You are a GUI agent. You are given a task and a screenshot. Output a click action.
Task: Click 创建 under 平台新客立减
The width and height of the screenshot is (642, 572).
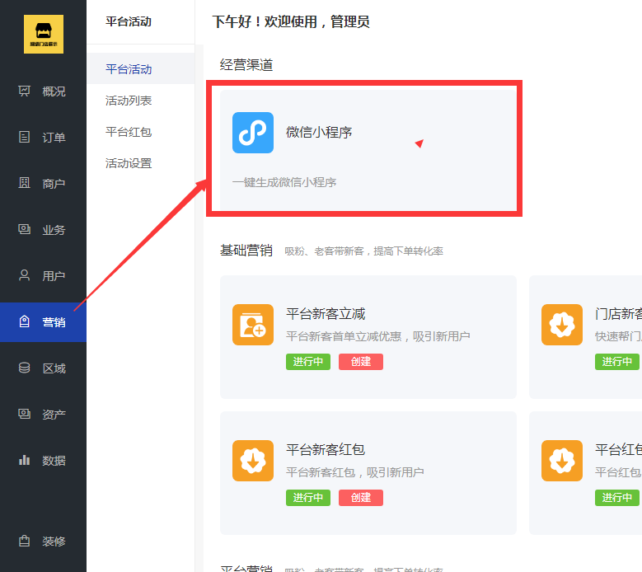pyautogui.click(x=361, y=362)
